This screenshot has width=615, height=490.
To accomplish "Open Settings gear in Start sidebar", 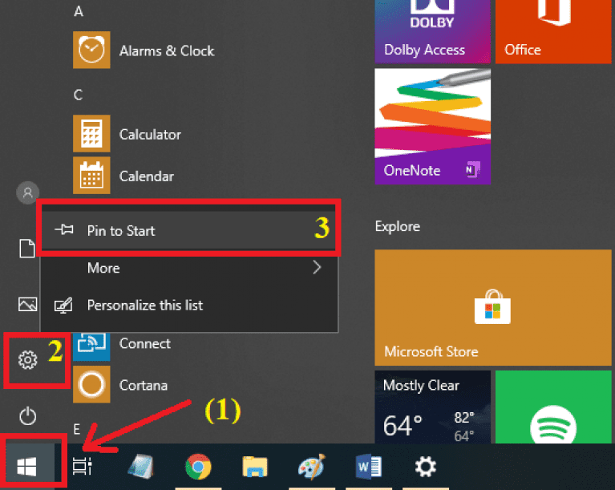I will 28,360.
